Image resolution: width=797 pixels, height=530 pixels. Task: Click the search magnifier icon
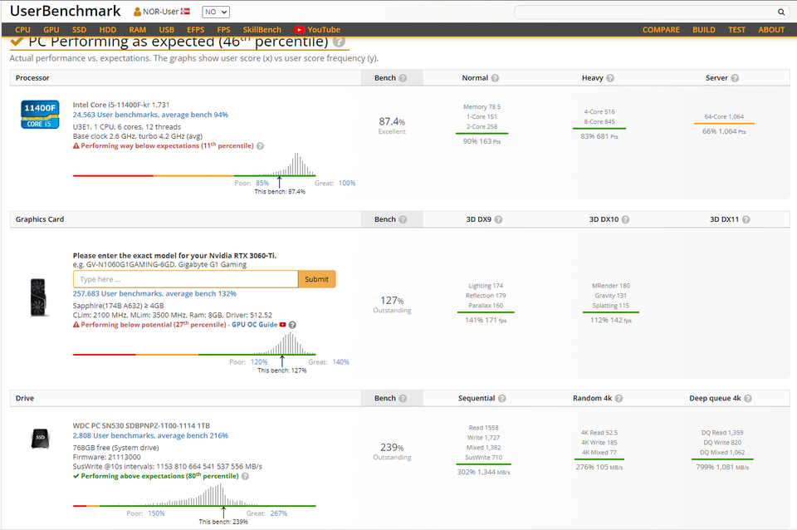pyautogui.click(x=780, y=12)
